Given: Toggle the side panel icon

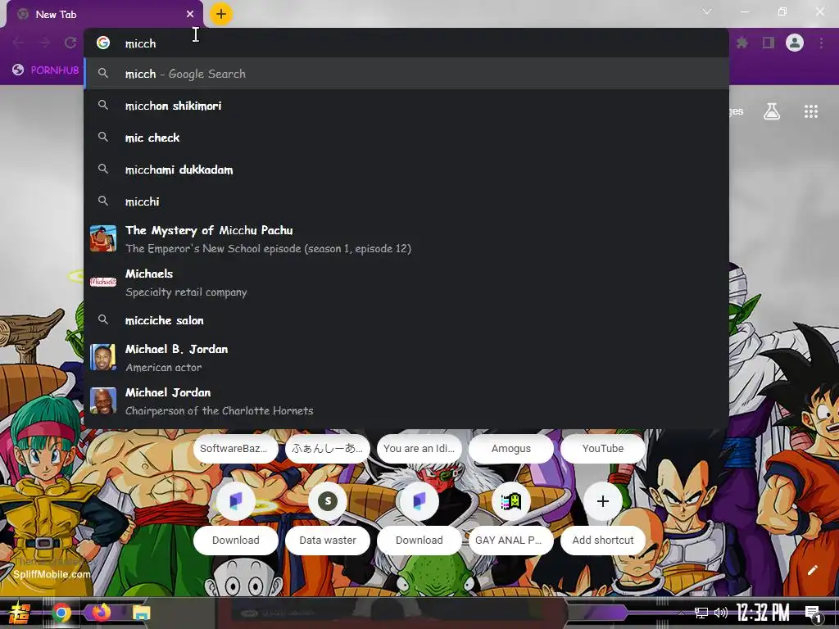Looking at the screenshot, I should (x=769, y=43).
